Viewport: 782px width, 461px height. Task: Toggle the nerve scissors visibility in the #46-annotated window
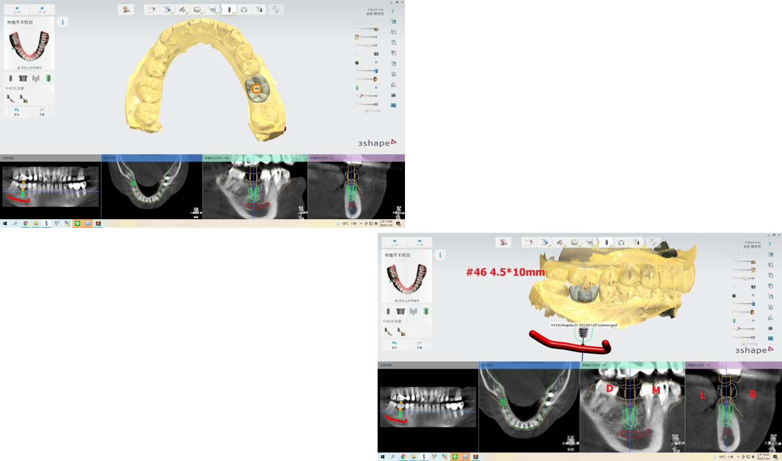(x=738, y=329)
